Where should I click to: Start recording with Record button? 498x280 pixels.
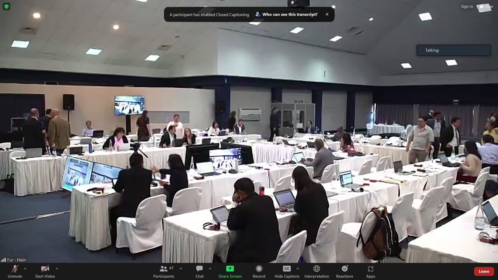259,271
